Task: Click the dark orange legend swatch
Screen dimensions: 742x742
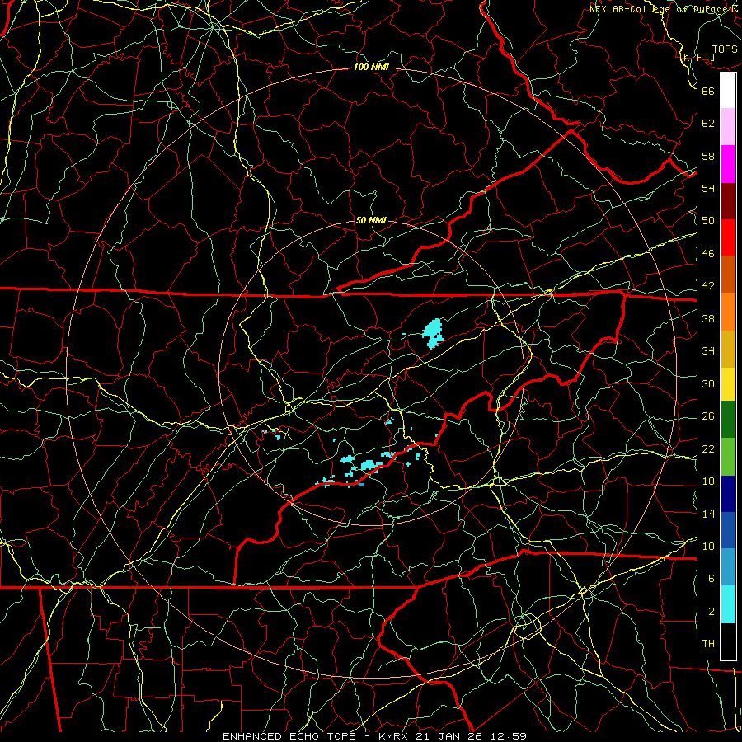Action: click(x=728, y=275)
